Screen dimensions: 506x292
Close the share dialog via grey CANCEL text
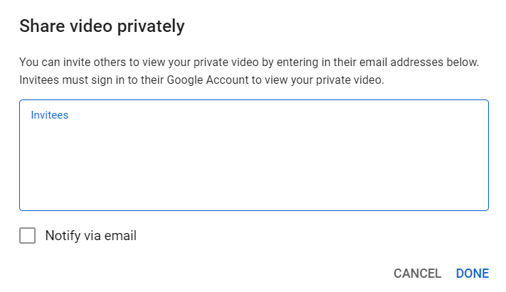point(417,274)
